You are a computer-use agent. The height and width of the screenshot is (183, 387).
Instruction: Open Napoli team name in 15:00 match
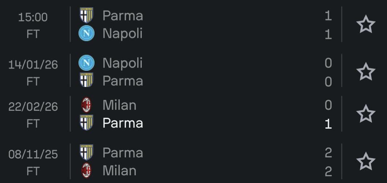(x=122, y=34)
